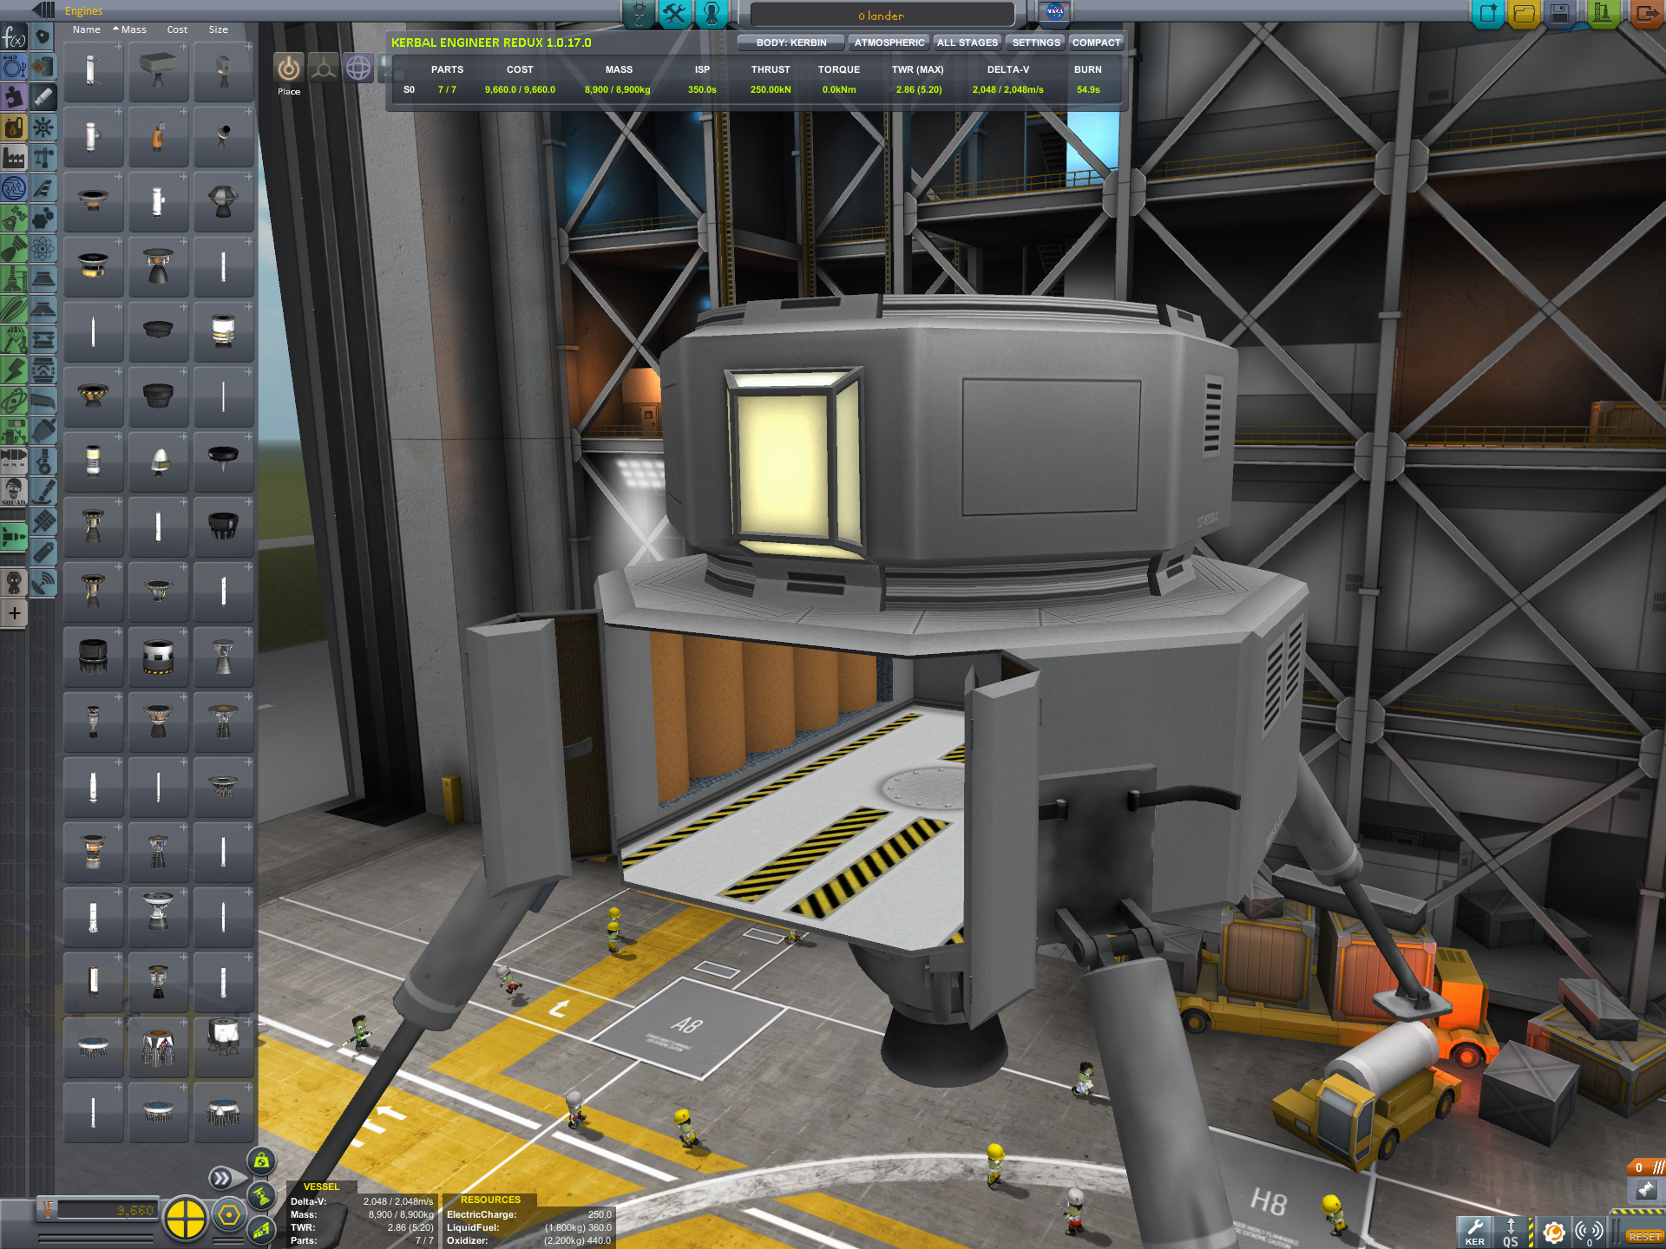Change the body: Kerbin selector

point(790,43)
